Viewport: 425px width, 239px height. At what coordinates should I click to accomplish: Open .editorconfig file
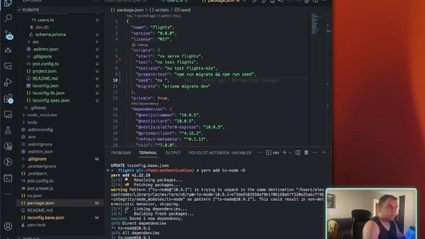coord(40,130)
